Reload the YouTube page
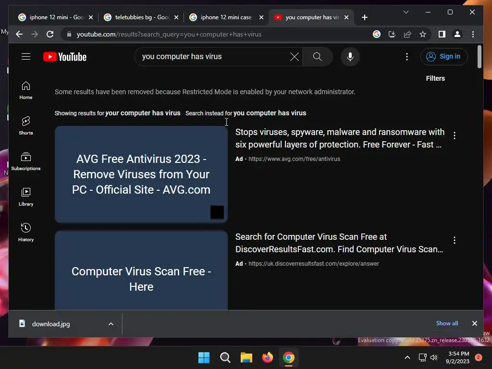492x369 pixels. (x=50, y=34)
